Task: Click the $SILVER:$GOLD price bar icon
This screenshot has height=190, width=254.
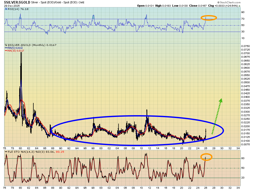Action: [6, 45]
